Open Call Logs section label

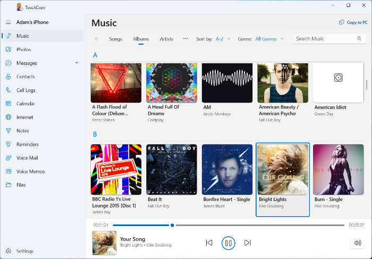point(26,90)
